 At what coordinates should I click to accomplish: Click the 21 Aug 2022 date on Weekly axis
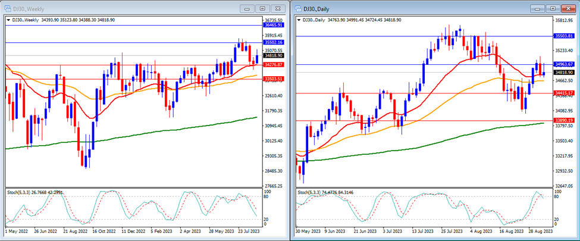coord(76,231)
